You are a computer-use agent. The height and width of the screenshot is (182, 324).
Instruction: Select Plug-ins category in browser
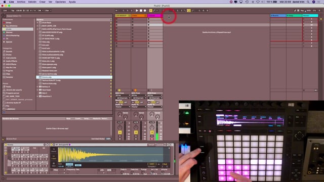pos(9,71)
